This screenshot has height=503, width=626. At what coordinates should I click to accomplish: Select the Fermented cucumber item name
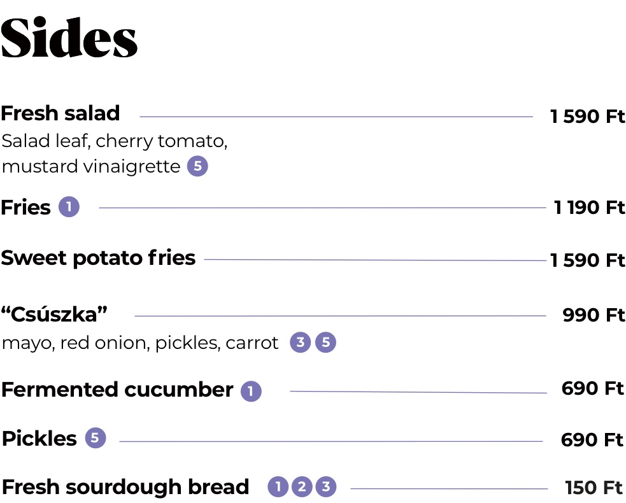(117, 390)
